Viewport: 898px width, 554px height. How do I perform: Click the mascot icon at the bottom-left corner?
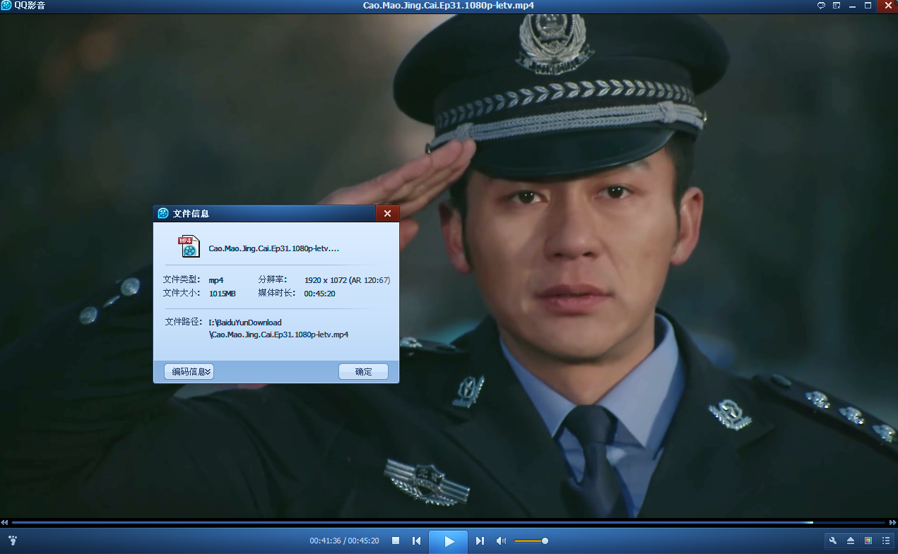coord(12,541)
